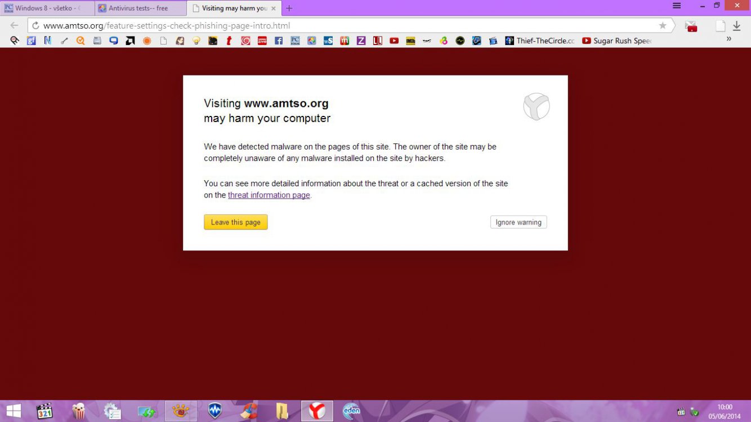This screenshot has height=422, width=751.
Task: Open the Facebook bookmark
Action: pyautogui.click(x=278, y=41)
